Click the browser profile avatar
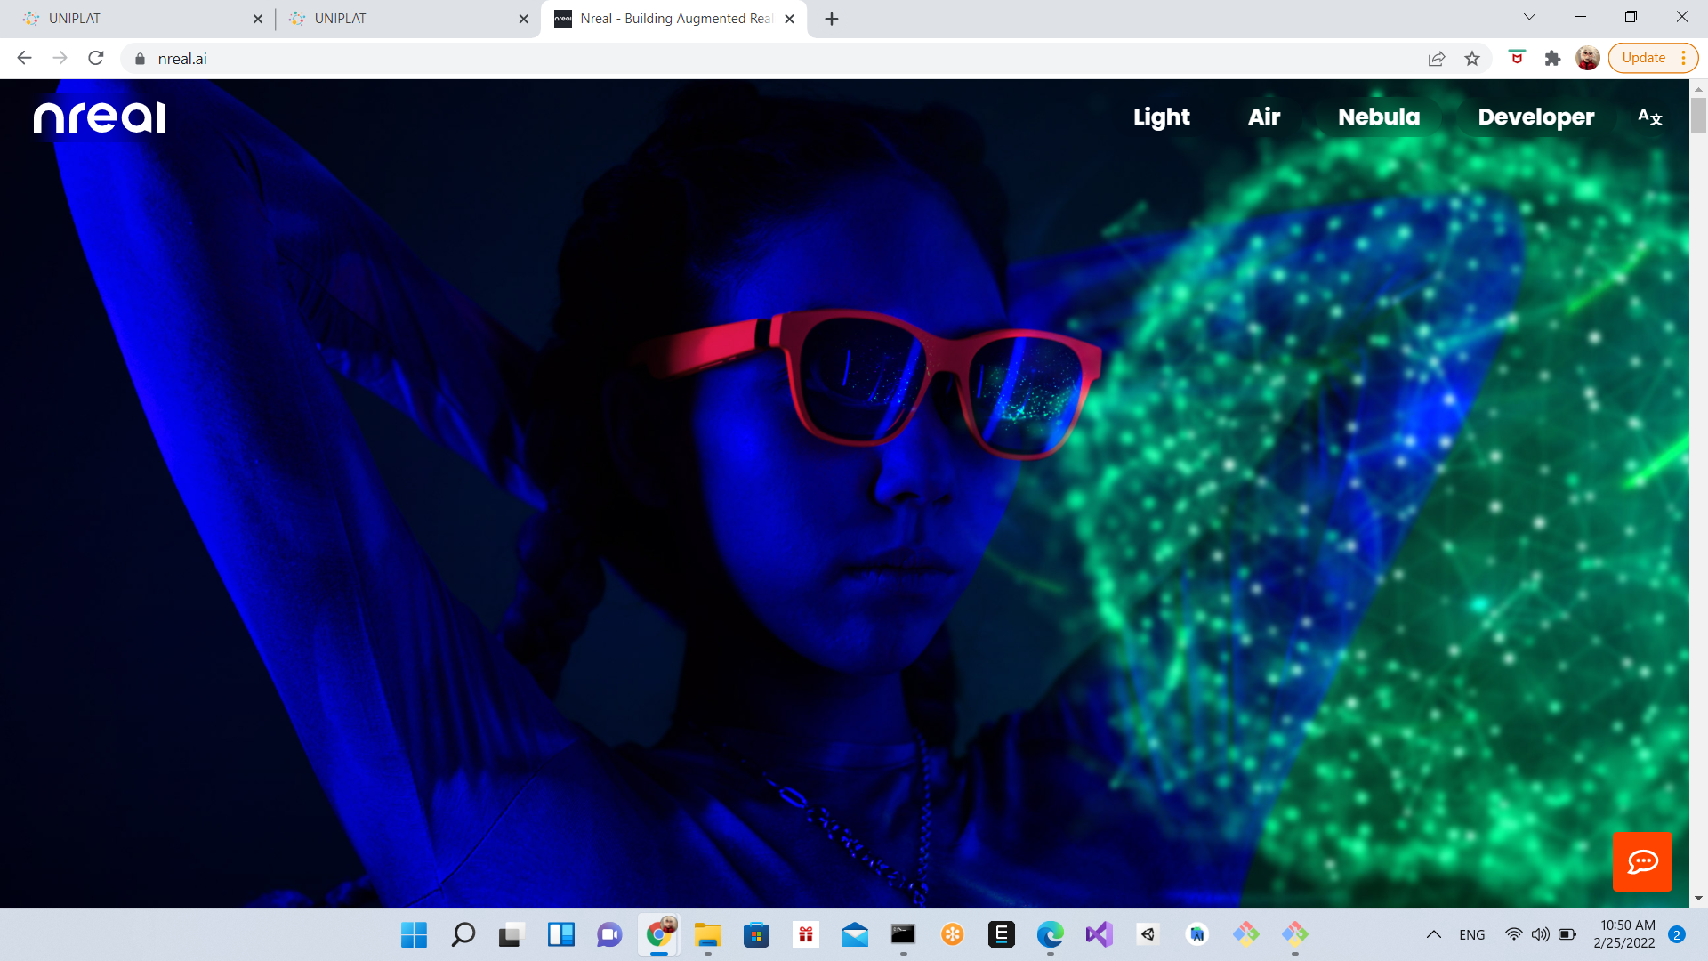 [x=1588, y=58]
